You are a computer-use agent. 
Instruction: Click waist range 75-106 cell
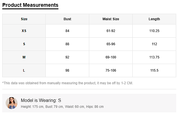tap(111, 70)
